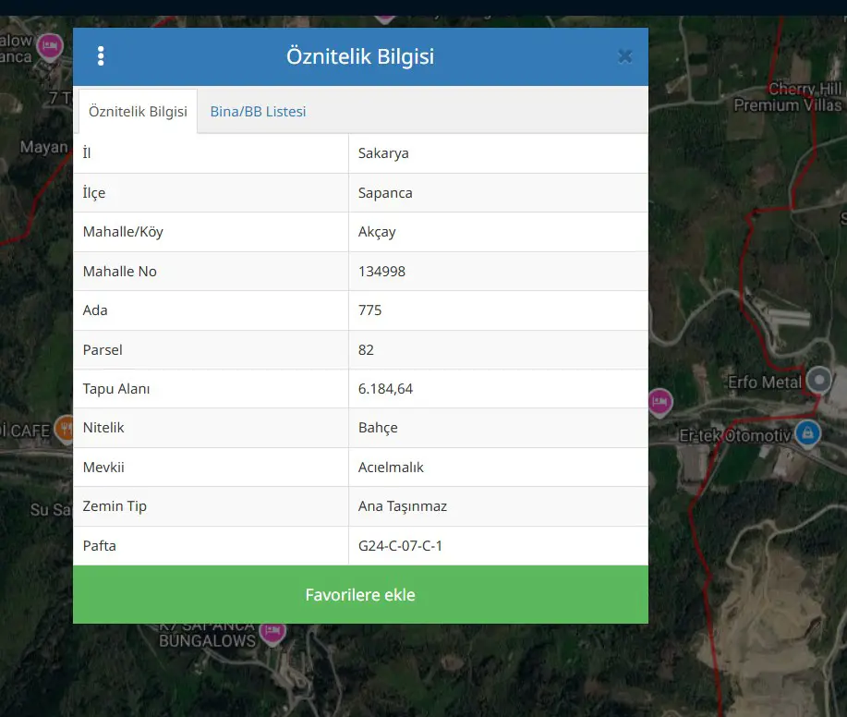
Task: Click the Ada number 775
Action: (370, 310)
